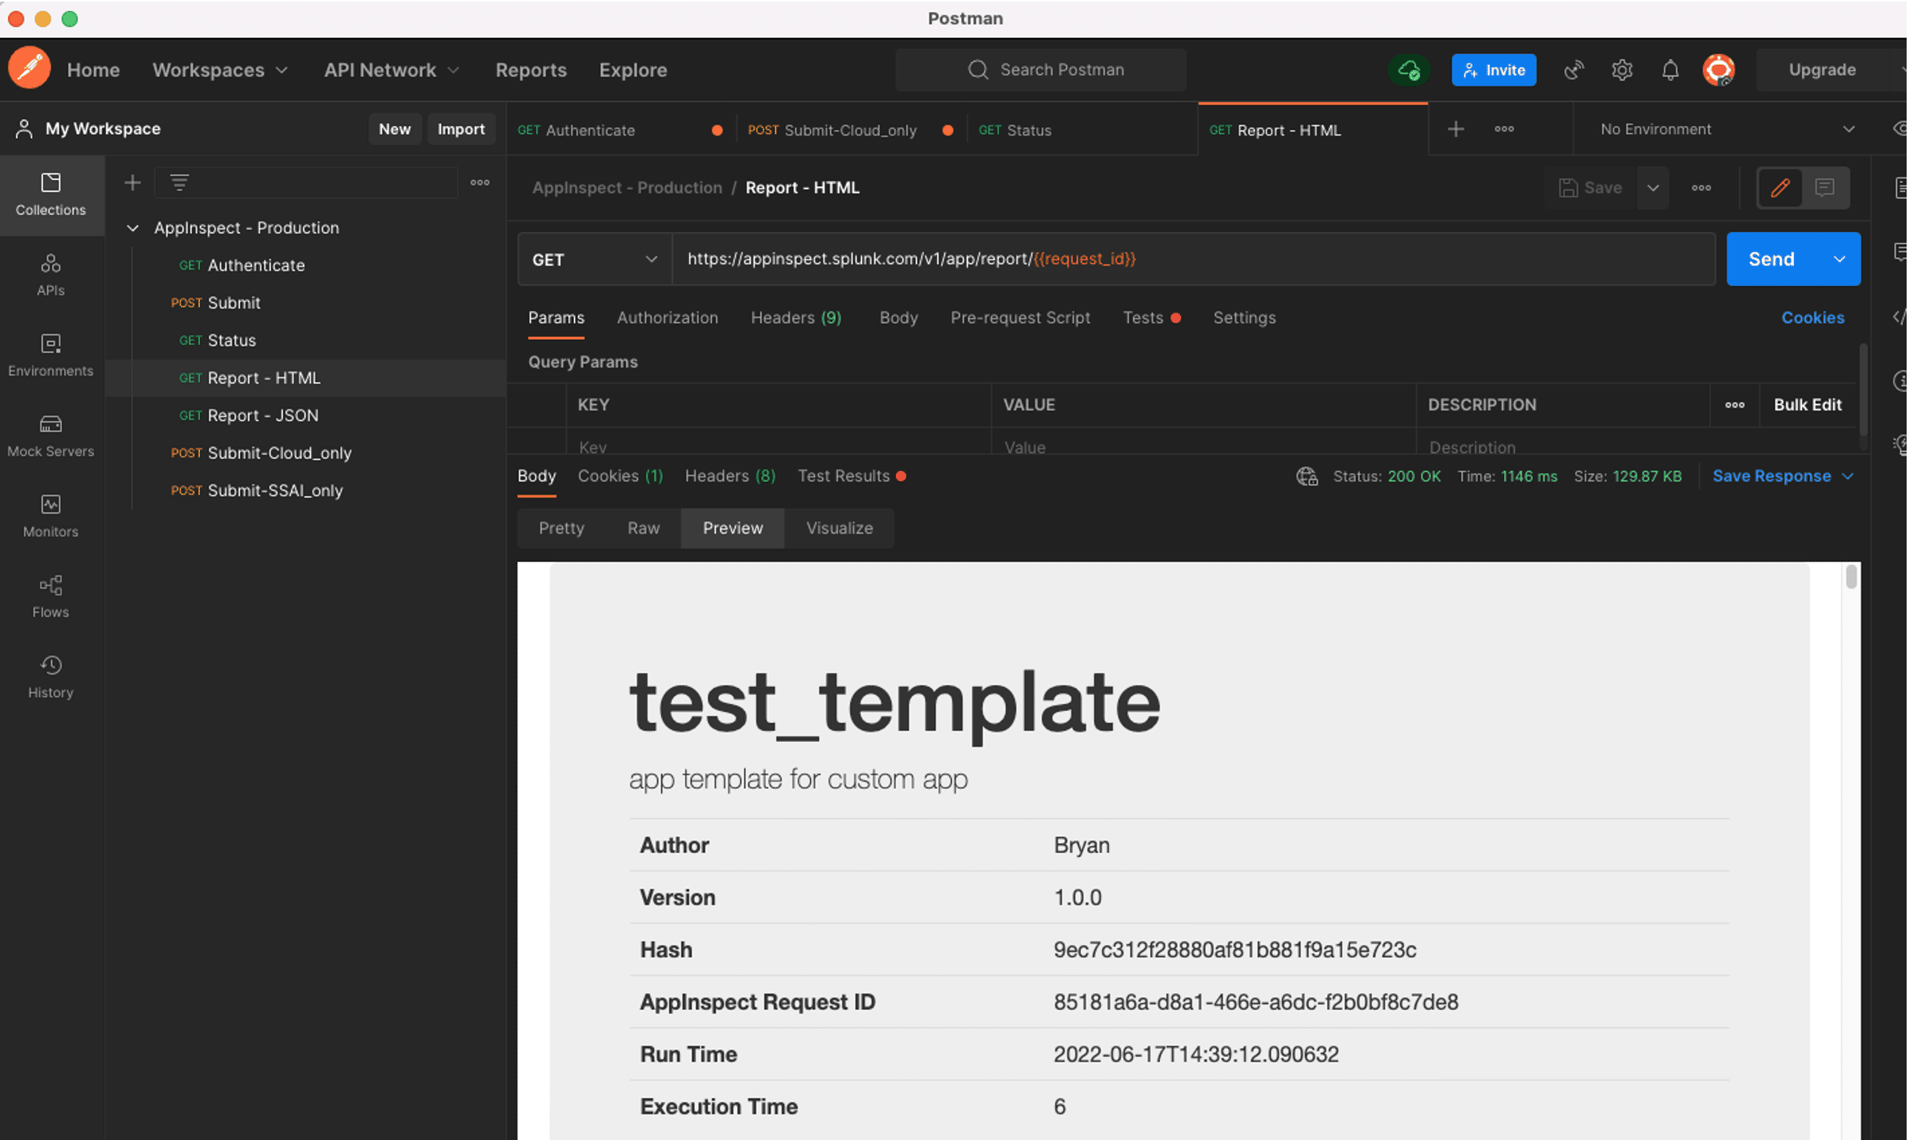Open the No Environment selector
Screen dimensions: 1909x1140
pyautogui.click(x=1727, y=129)
